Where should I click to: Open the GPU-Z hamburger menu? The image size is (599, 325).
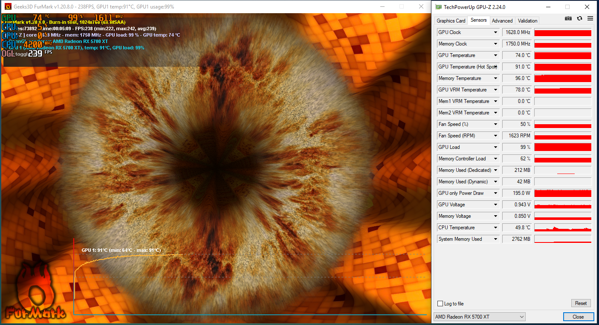click(590, 19)
